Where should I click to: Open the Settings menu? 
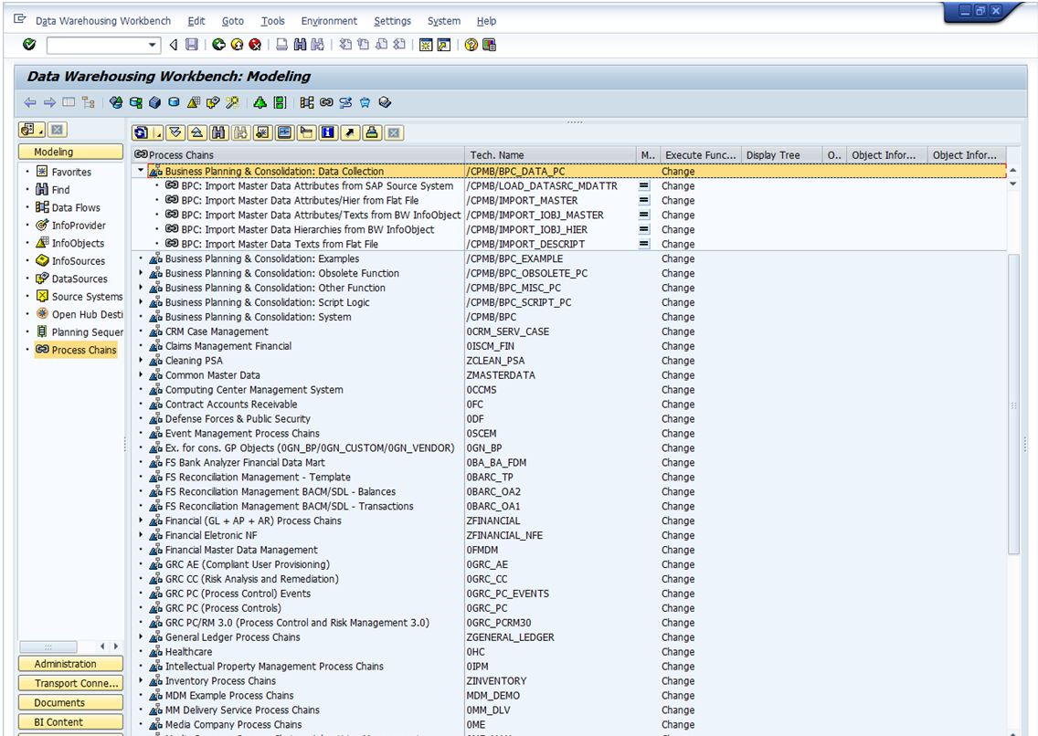392,20
